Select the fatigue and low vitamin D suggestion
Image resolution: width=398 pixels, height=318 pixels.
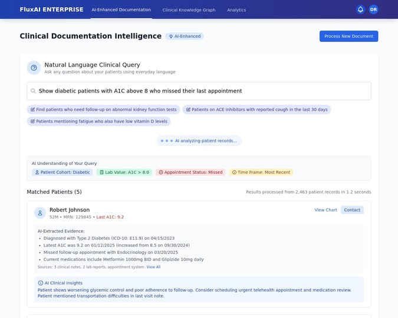(x=98, y=121)
